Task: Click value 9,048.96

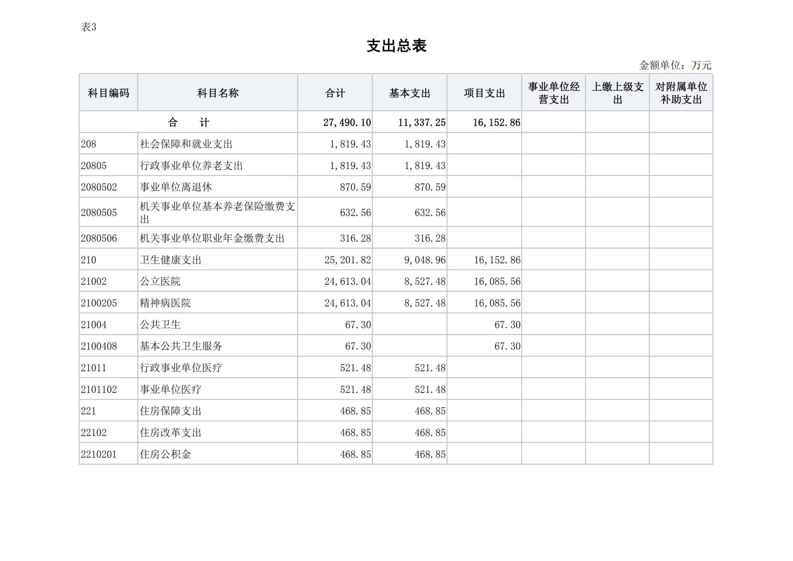Action: pyautogui.click(x=425, y=260)
